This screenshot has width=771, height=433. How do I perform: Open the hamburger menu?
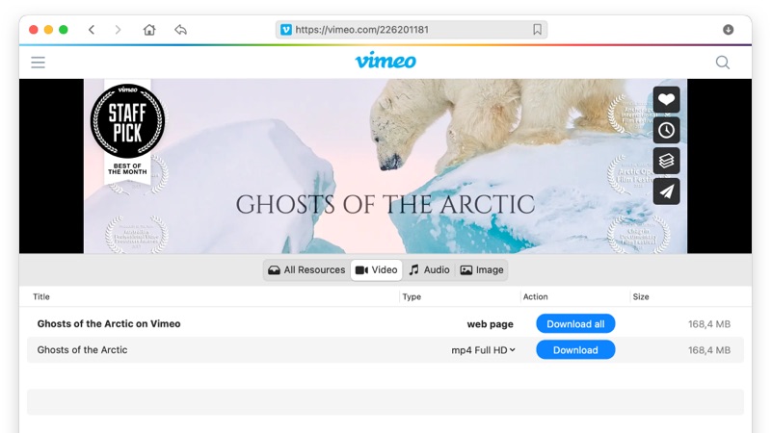[x=38, y=63]
